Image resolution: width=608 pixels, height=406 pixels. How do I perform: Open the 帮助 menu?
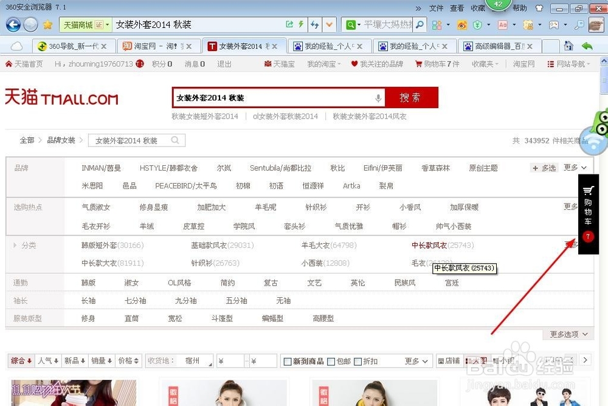pos(520,8)
